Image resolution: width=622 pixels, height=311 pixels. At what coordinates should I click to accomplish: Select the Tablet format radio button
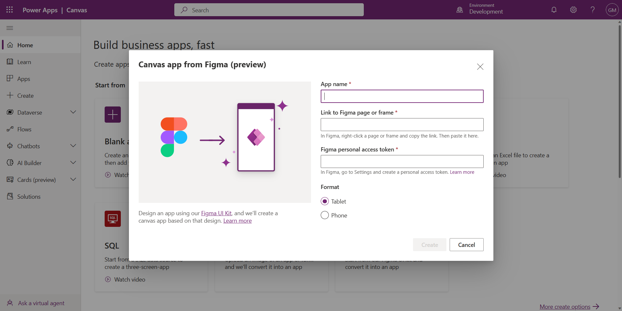[325, 201]
